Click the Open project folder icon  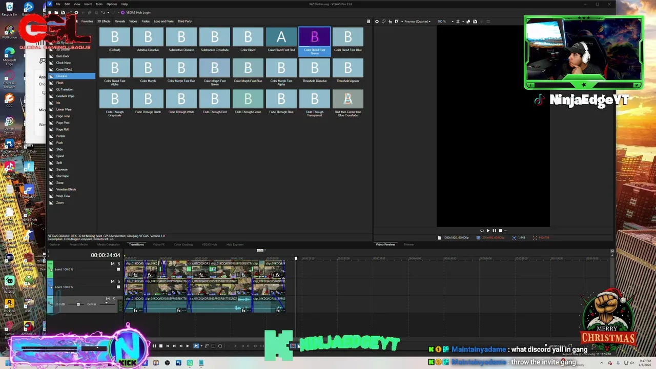click(56, 12)
